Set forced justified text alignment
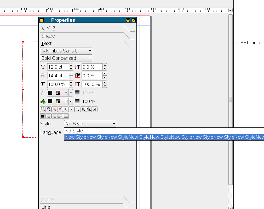The height and width of the screenshot is (209, 264). (66, 116)
